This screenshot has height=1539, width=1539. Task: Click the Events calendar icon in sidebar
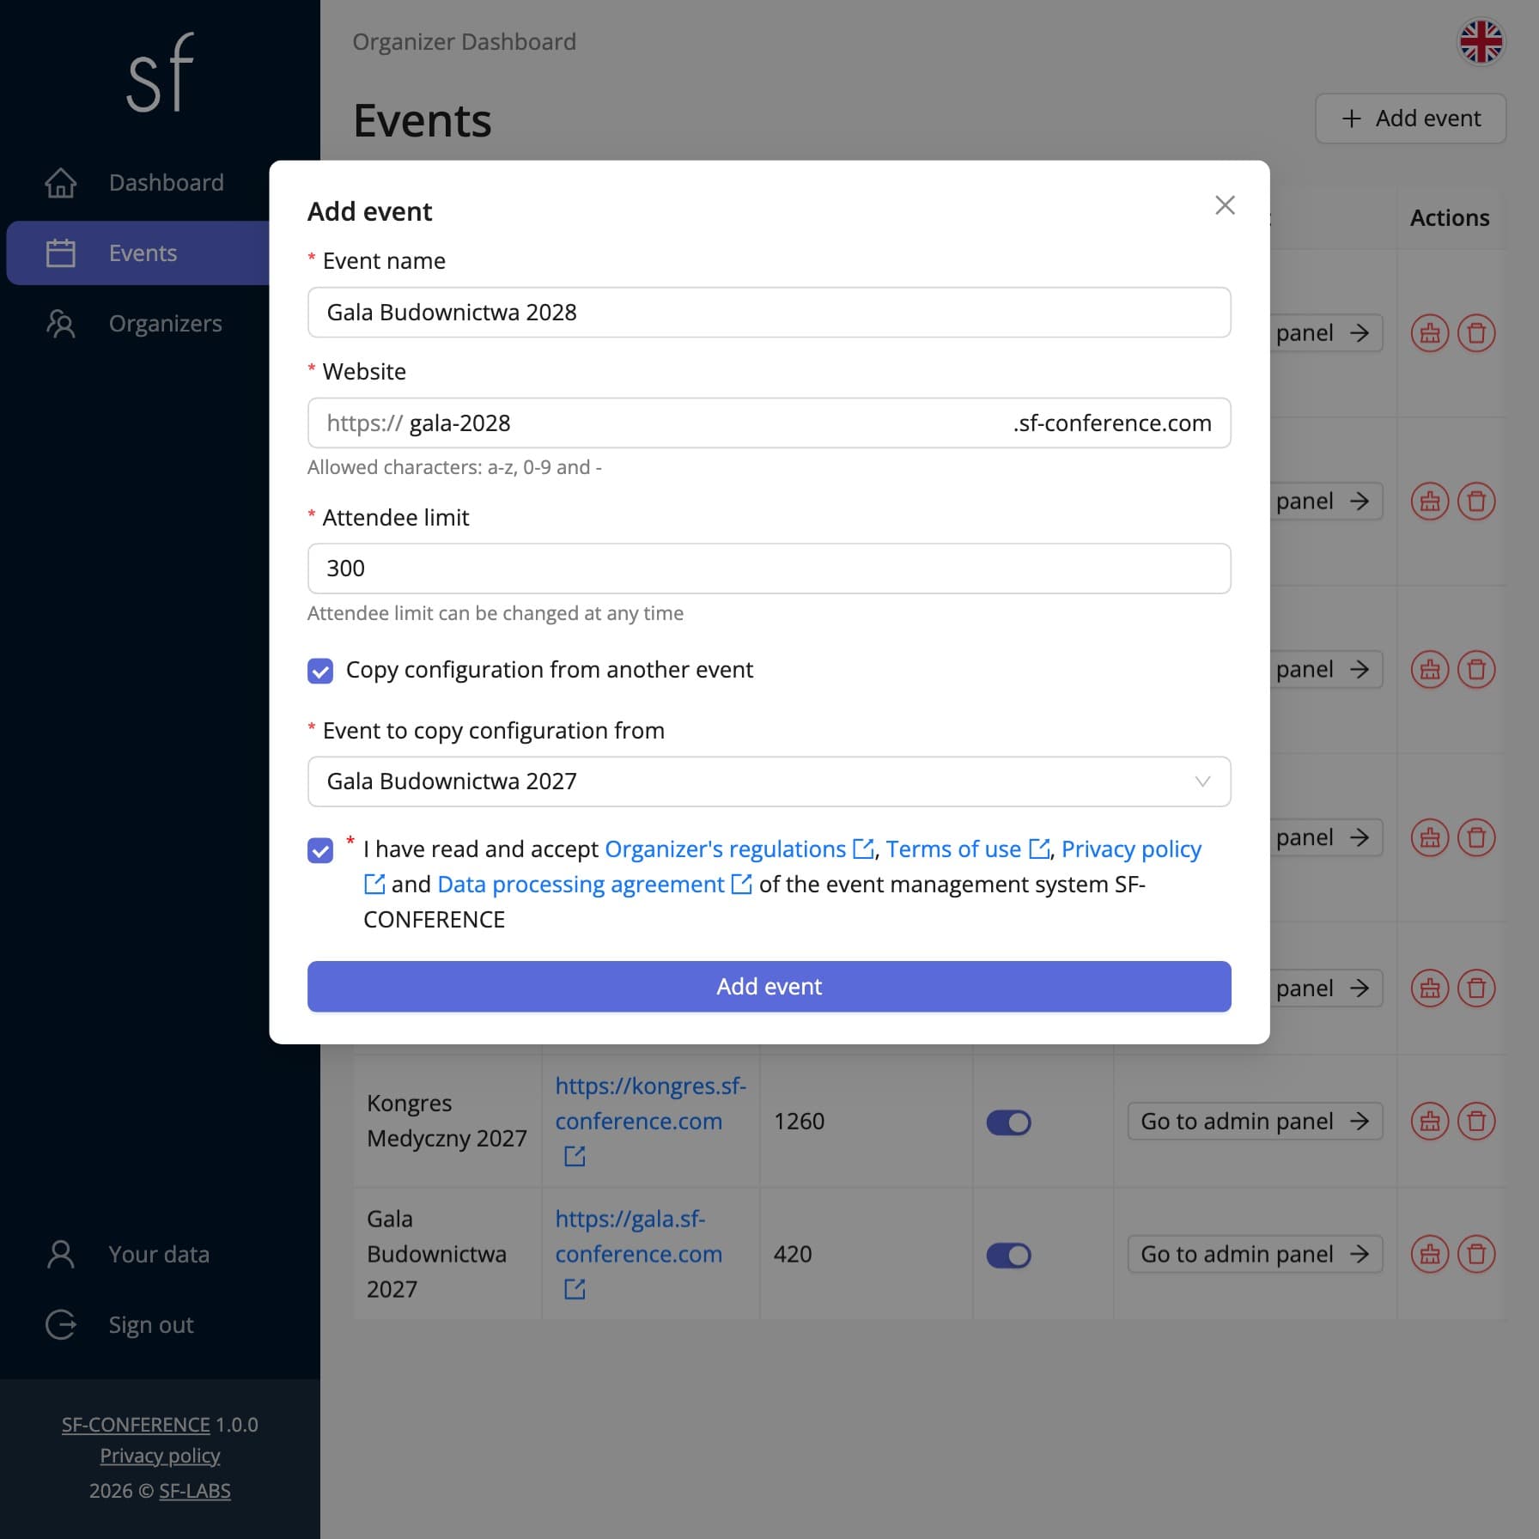click(61, 253)
